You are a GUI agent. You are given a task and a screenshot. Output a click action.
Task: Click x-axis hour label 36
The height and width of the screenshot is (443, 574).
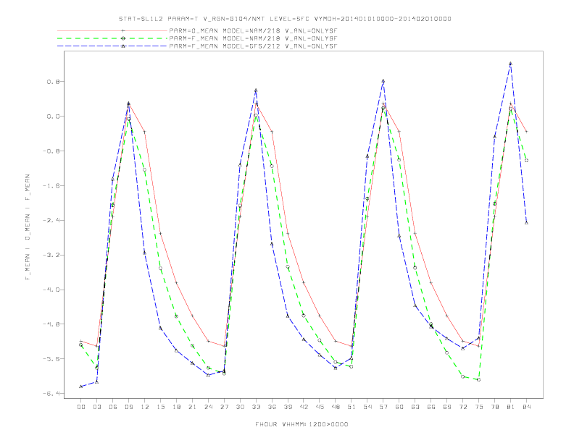pos(272,407)
